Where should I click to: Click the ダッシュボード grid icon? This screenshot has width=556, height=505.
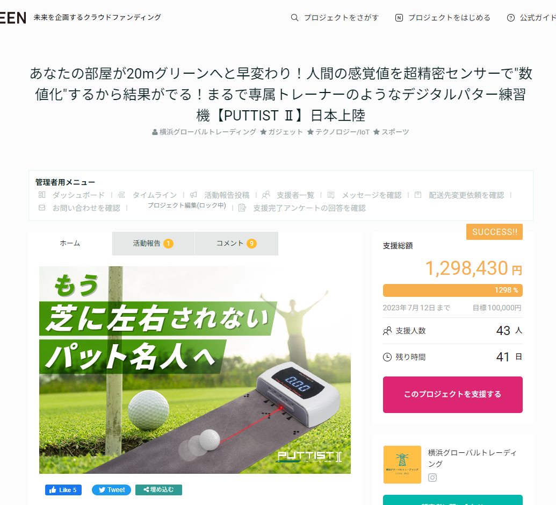(42, 195)
